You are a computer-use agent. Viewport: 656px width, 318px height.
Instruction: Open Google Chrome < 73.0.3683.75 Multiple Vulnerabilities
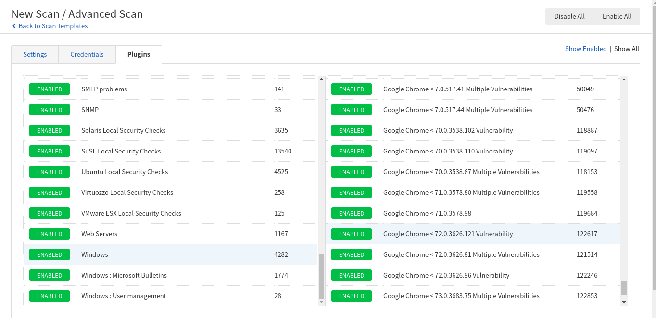pos(461,296)
